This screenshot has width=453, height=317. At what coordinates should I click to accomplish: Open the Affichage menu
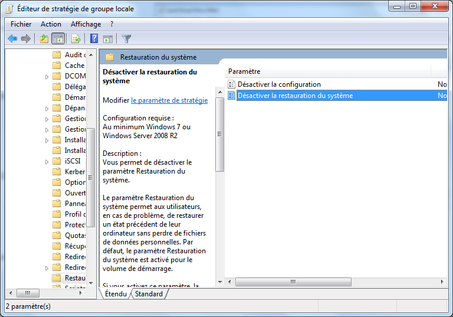tap(86, 24)
